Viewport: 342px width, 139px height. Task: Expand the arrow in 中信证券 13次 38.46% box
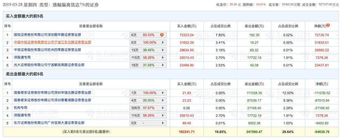[x=163, y=50]
